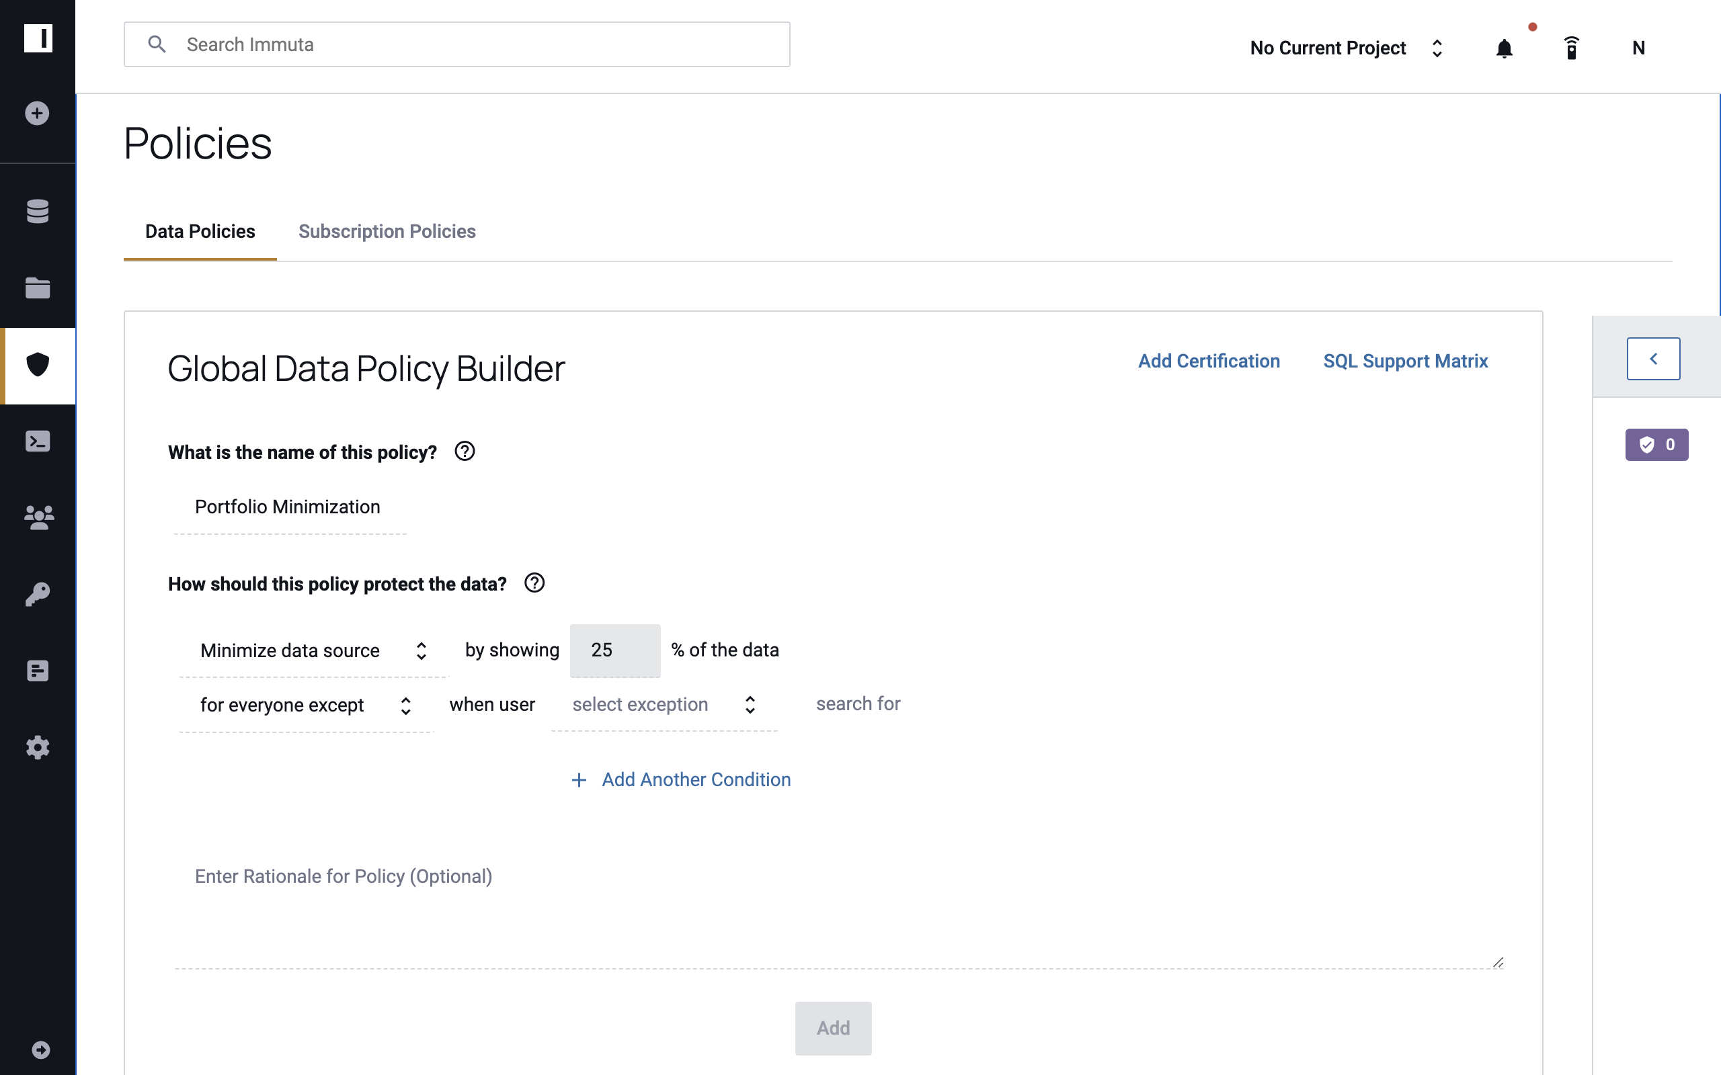Click the collapse sidebar arrow button
Screen dimensions: 1721x1075
1653,359
